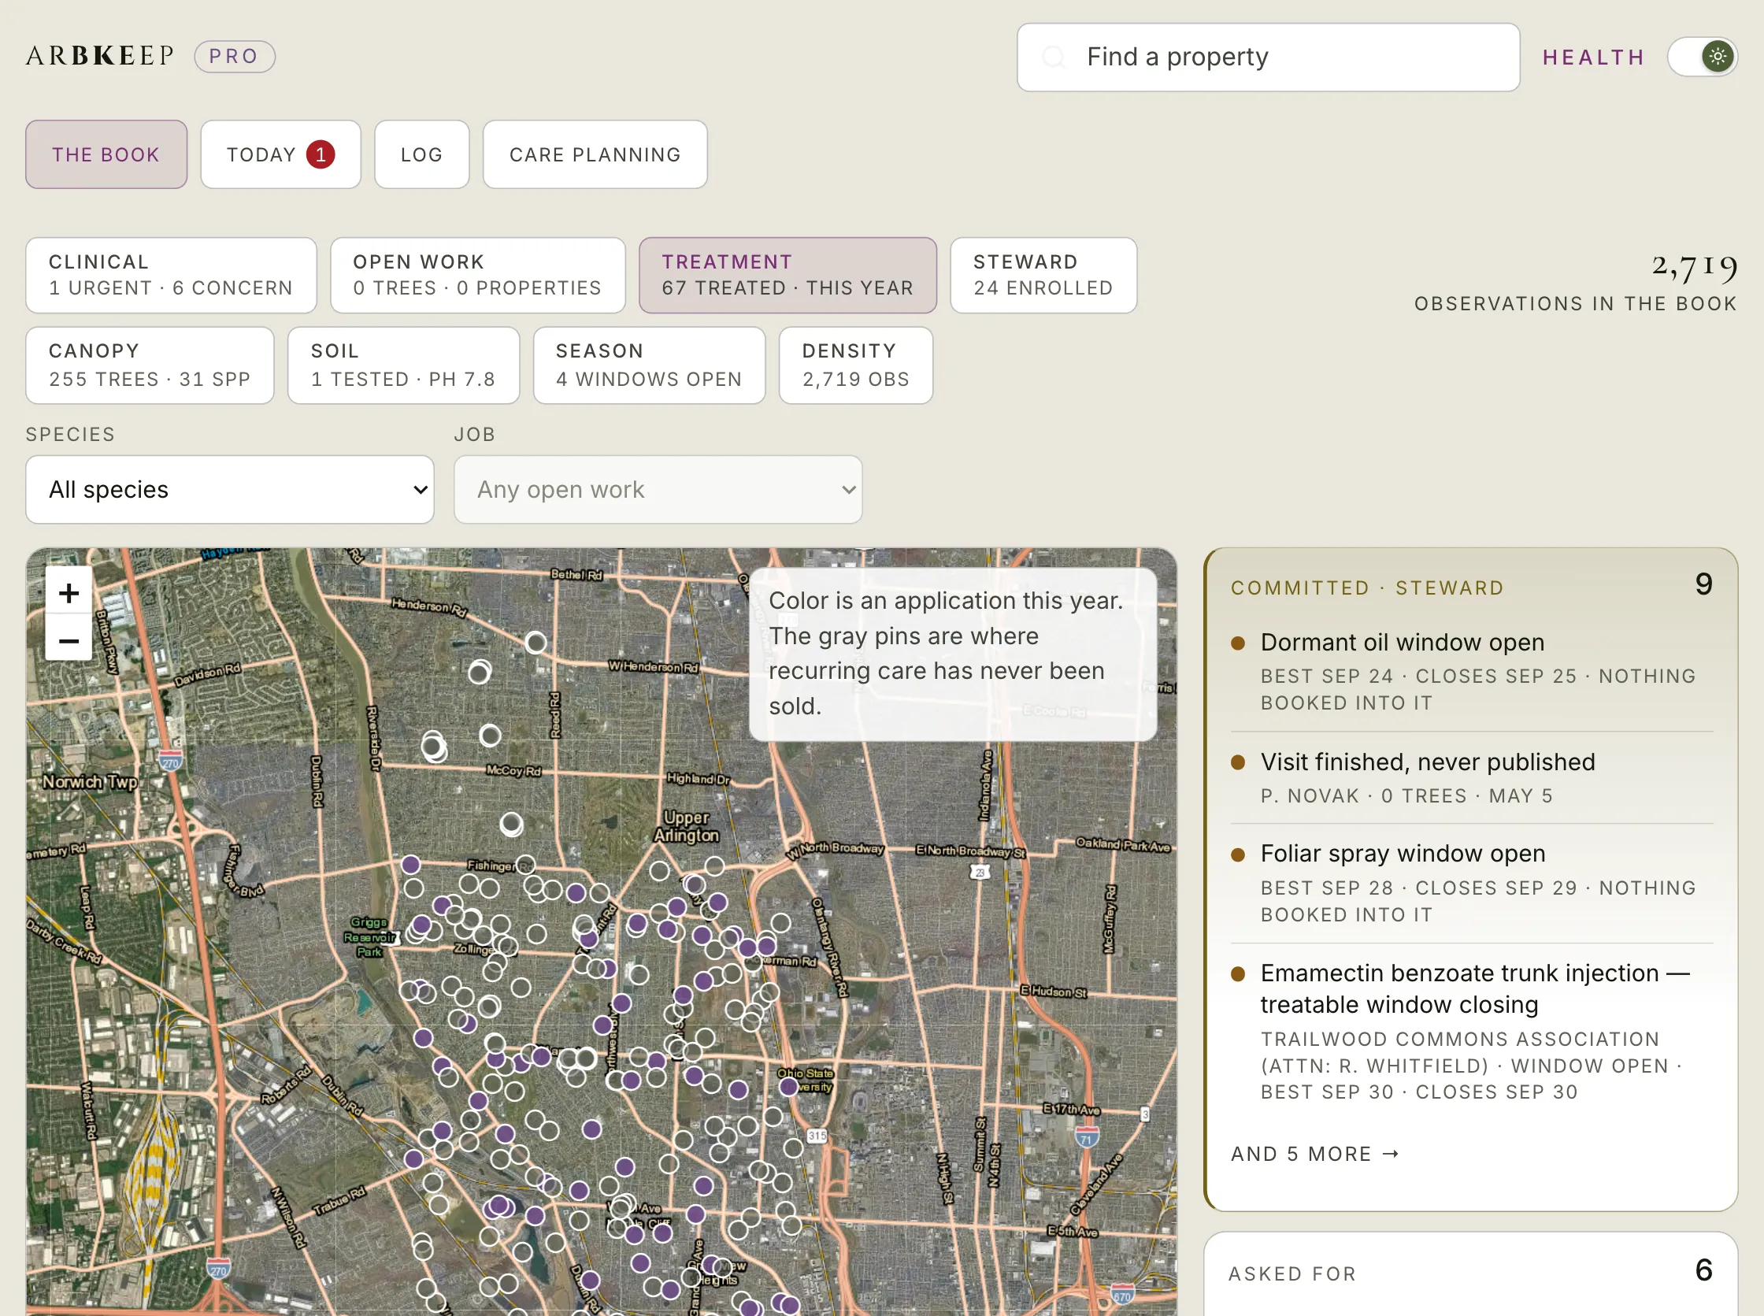Click the Dormant oil window bullet dot
The image size is (1764, 1316).
point(1238,643)
